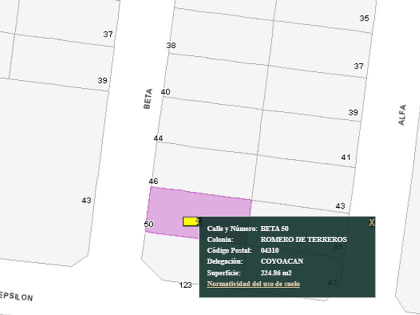Select the surface value 224.86 m2
The width and height of the screenshot is (420, 315).
point(276,273)
